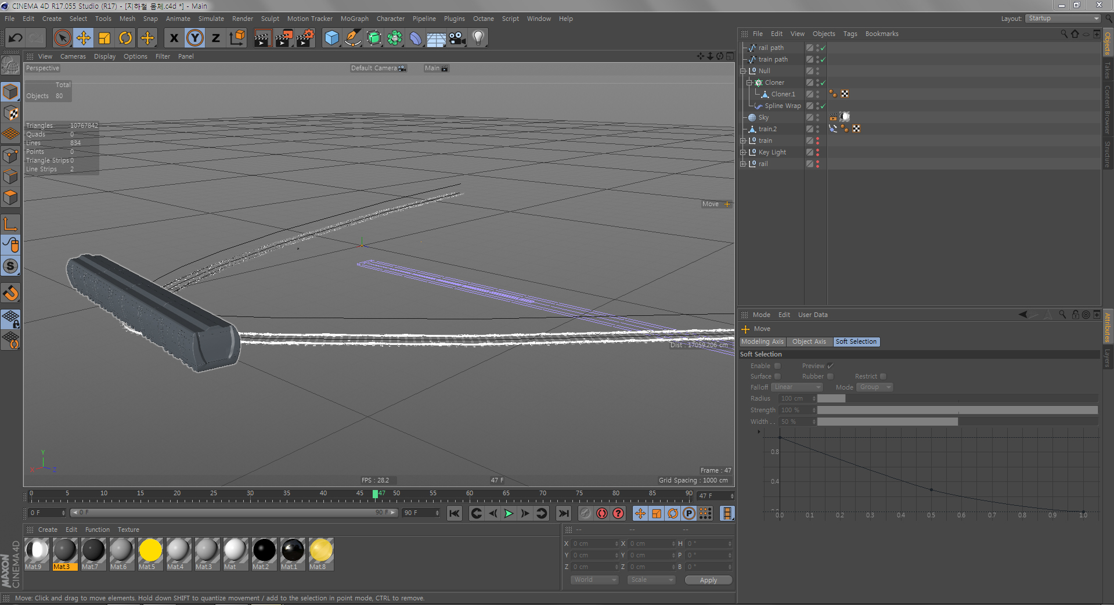This screenshot has height=605, width=1114.
Task: Open the Scale coordinate mode dropdown
Action: click(x=651, y=580)
